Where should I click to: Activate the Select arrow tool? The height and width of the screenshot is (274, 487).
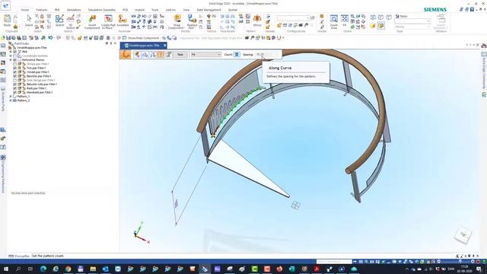pyautogui.click(x=29, y=21)
